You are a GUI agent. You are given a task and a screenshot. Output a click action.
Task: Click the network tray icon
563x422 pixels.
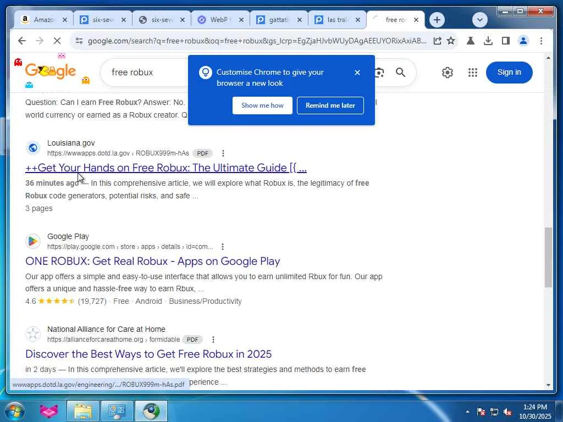pyautogui.click(x=494, y=412)
